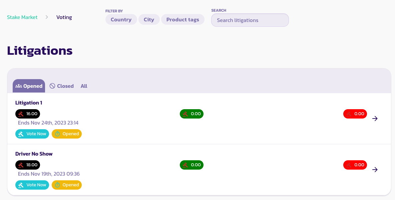This screenshot has height=200, width=395.
Task: Show the All litigations tab
Action: pyautogui.click(x=84, y=86)
